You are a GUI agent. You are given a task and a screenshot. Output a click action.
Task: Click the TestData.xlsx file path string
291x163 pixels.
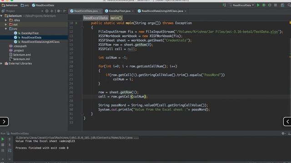pyautogui.click(x=227, y=32)
